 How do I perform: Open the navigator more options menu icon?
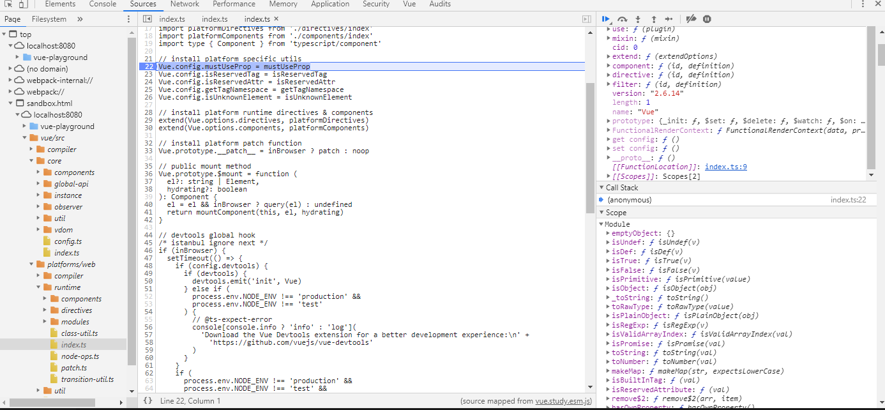(128, 19)
